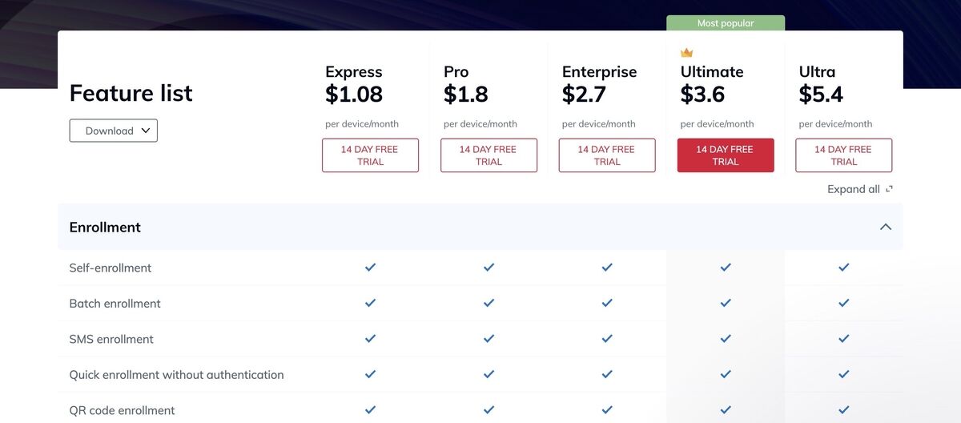Collapse the Enrollment section chevron
The height and width of the screenshot is (423, 961).
pyautogui.click(x=886, y=228)
